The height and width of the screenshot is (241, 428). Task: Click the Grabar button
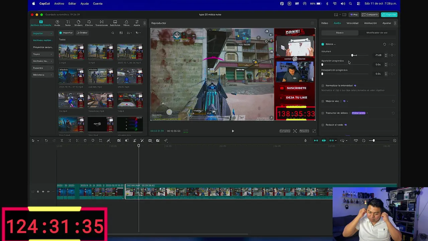(x=82, y=33)
